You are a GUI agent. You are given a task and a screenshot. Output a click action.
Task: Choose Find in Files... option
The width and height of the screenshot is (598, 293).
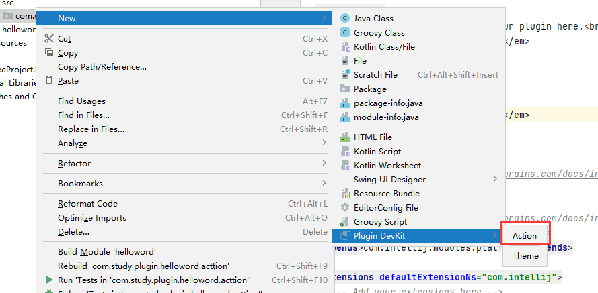tap(184, 115)
